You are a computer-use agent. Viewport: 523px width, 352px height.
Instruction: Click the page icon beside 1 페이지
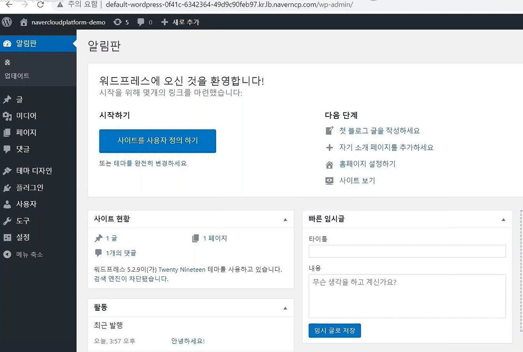click(x=195, y=238)
